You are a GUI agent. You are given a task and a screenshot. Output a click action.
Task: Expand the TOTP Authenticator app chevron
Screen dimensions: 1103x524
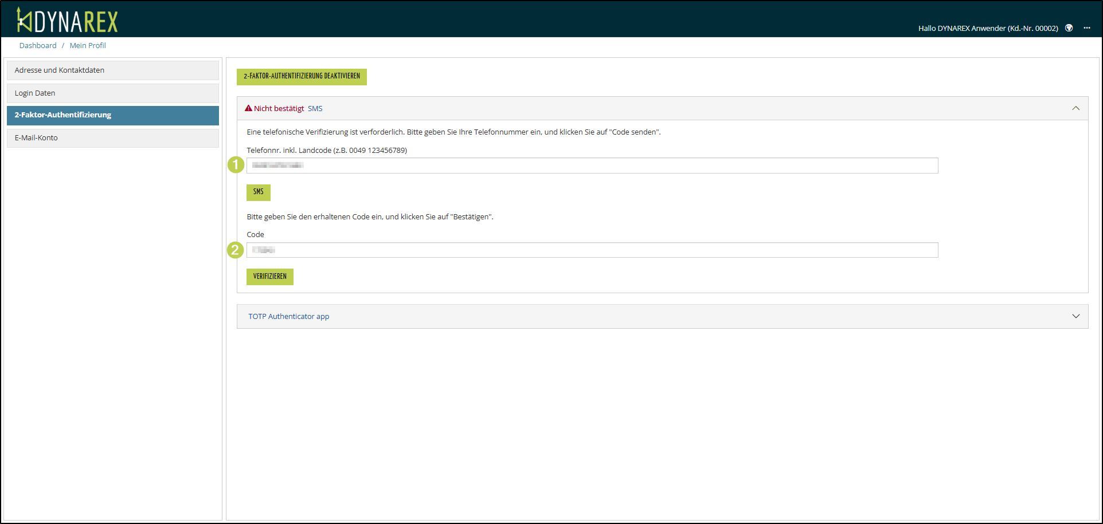[x=1075, y=316]
